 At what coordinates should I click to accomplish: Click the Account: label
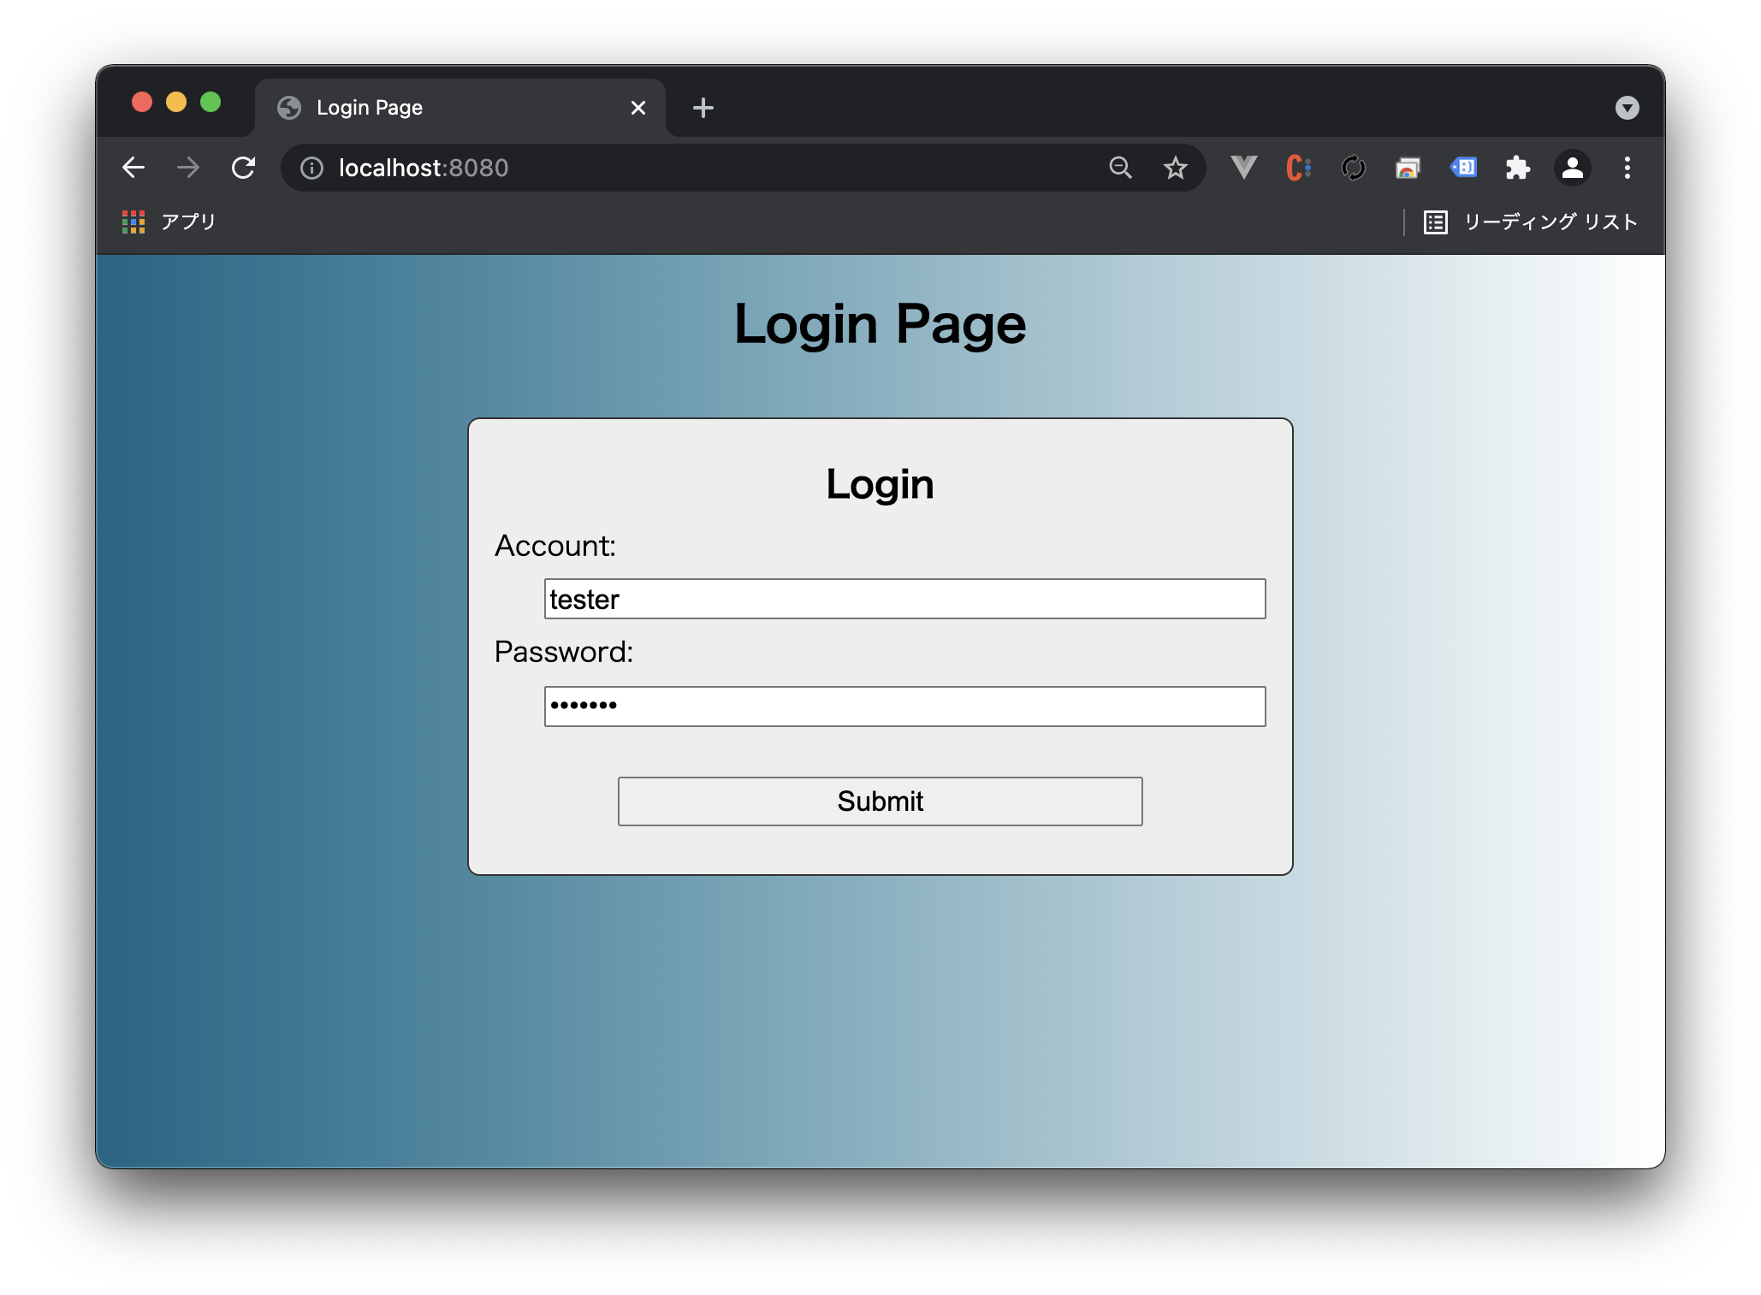(x=555, y=546)
